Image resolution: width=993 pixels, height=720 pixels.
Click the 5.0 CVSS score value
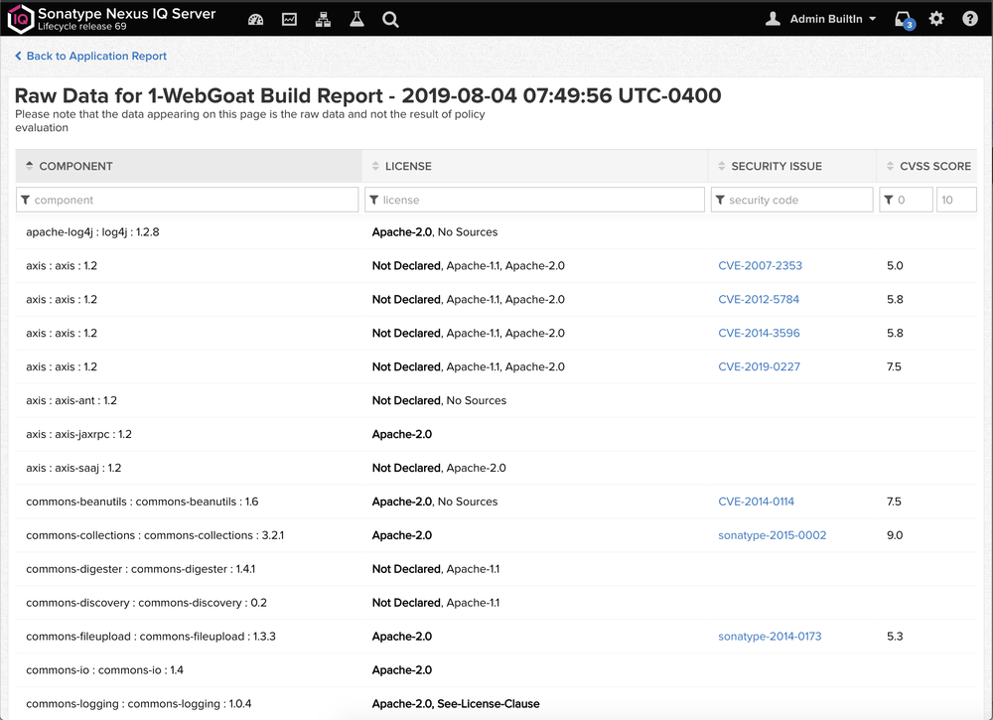[x=895, y=265]
